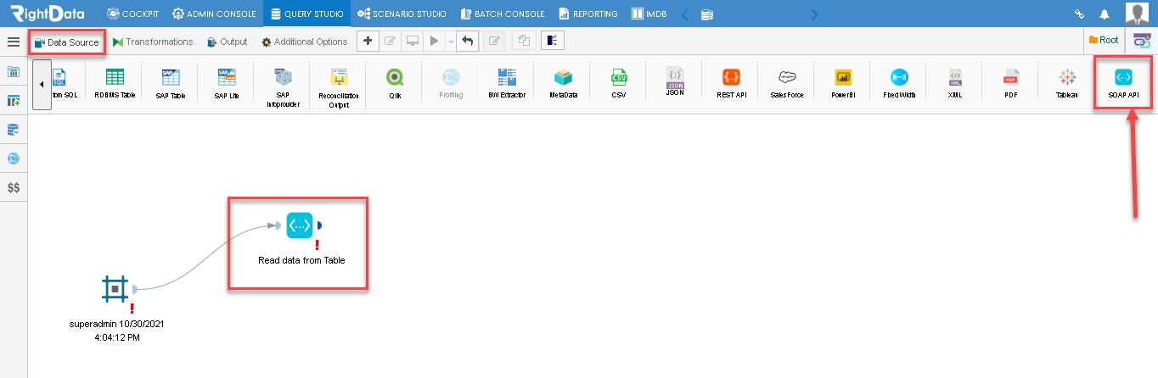Click the copy pages toolbar icon
This screenshot has height=378, width=1158.
coord(525,41)
